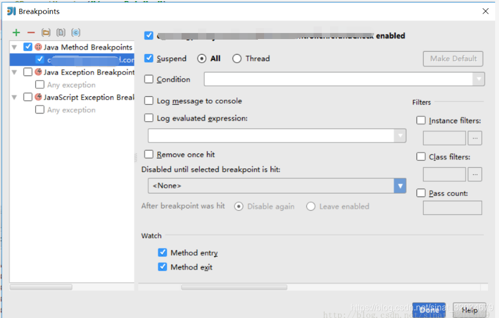499x318 pixels.
Task: Open the Condition history dropdown arrow
Action: (479, 79)
